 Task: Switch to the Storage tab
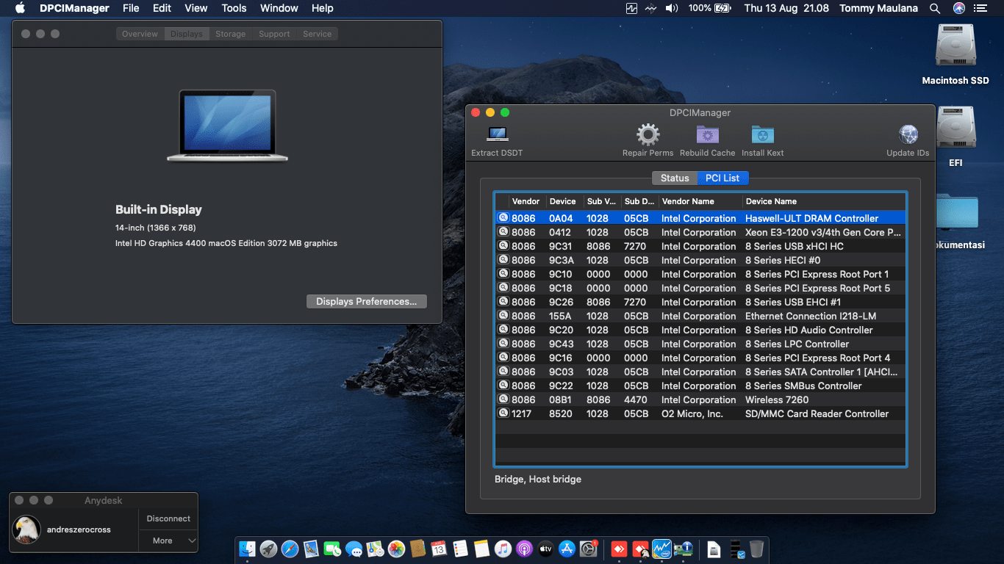pyautogui.click(x=230, y=34)
